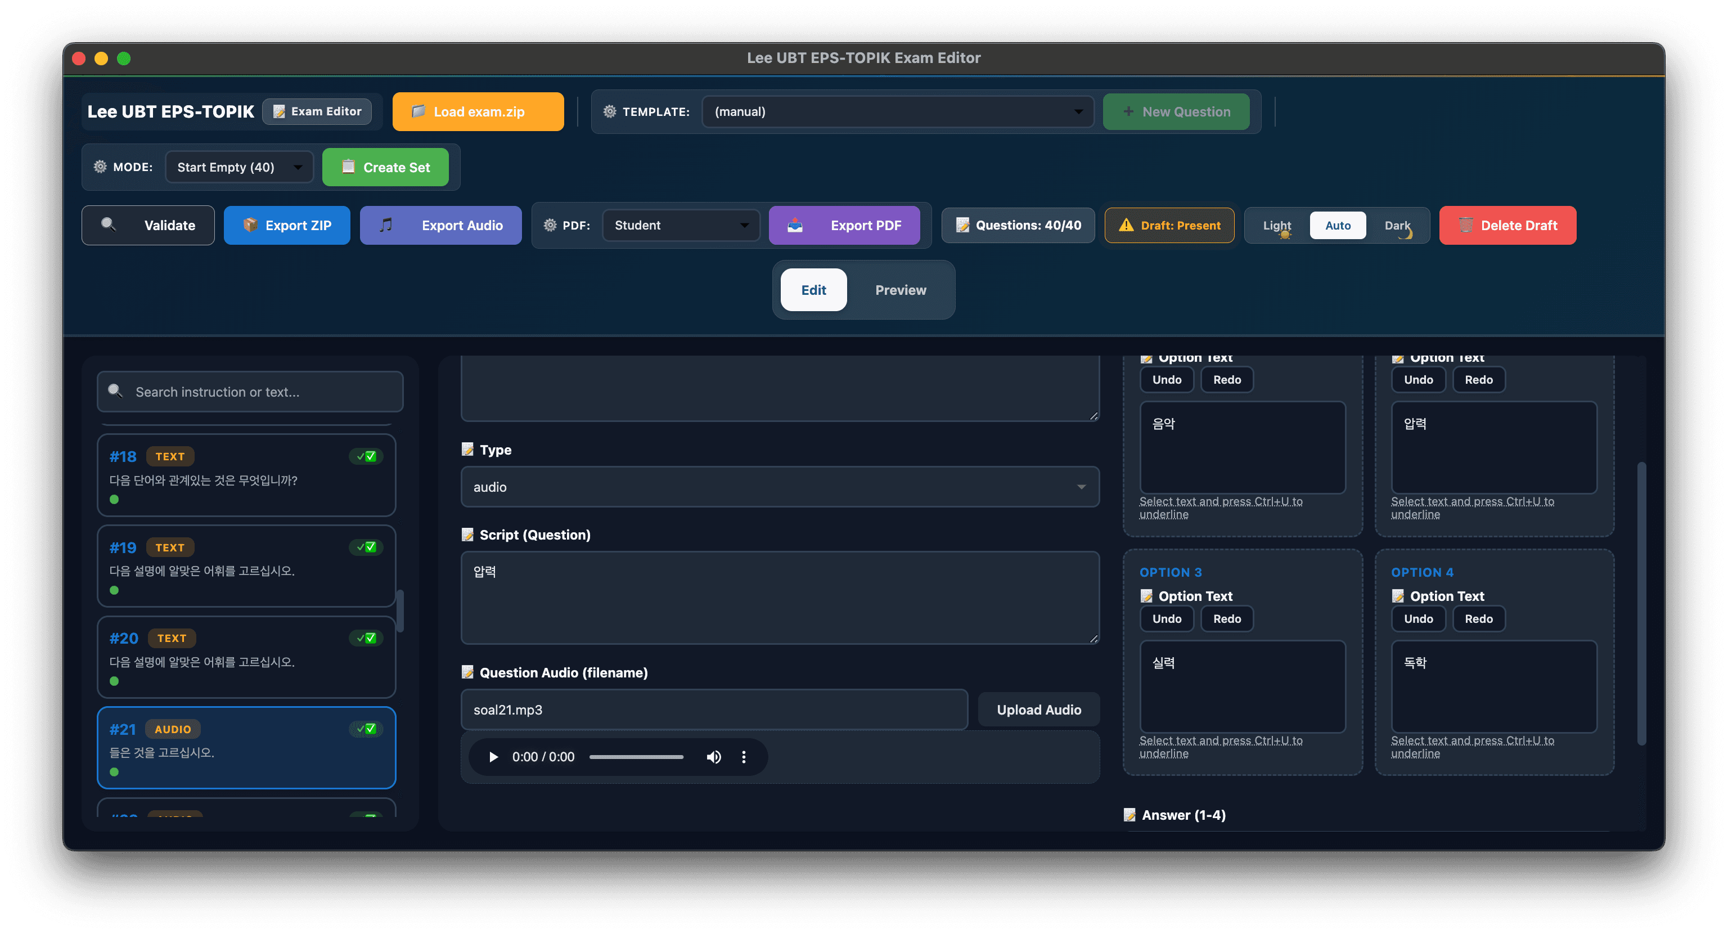
Task: Click the Create Set button
Action: pos(385,167)
